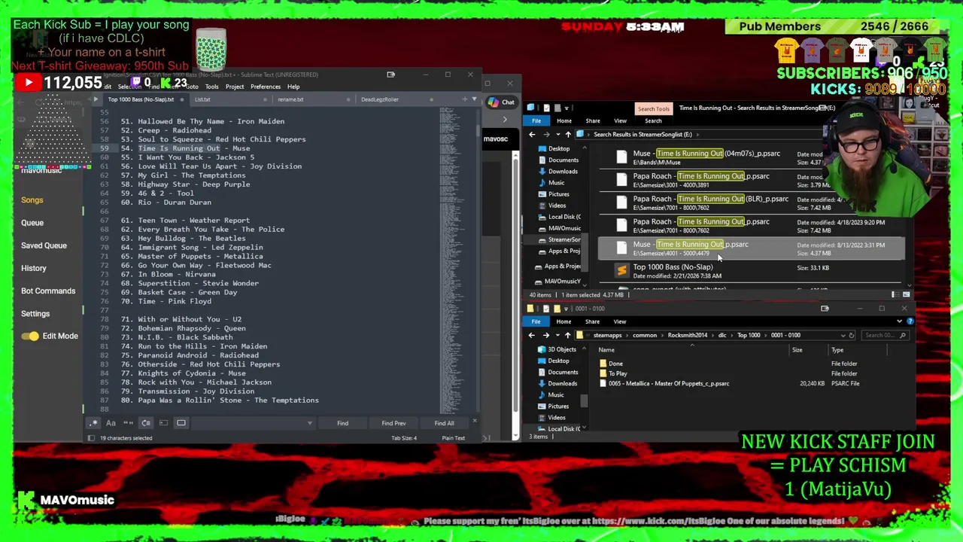Open Saved Queue in sidebar
Image resolution: width=963 pixels, height=542 pixels.
point(44,245)
